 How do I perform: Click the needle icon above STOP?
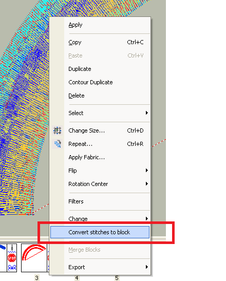coord(12,248)
